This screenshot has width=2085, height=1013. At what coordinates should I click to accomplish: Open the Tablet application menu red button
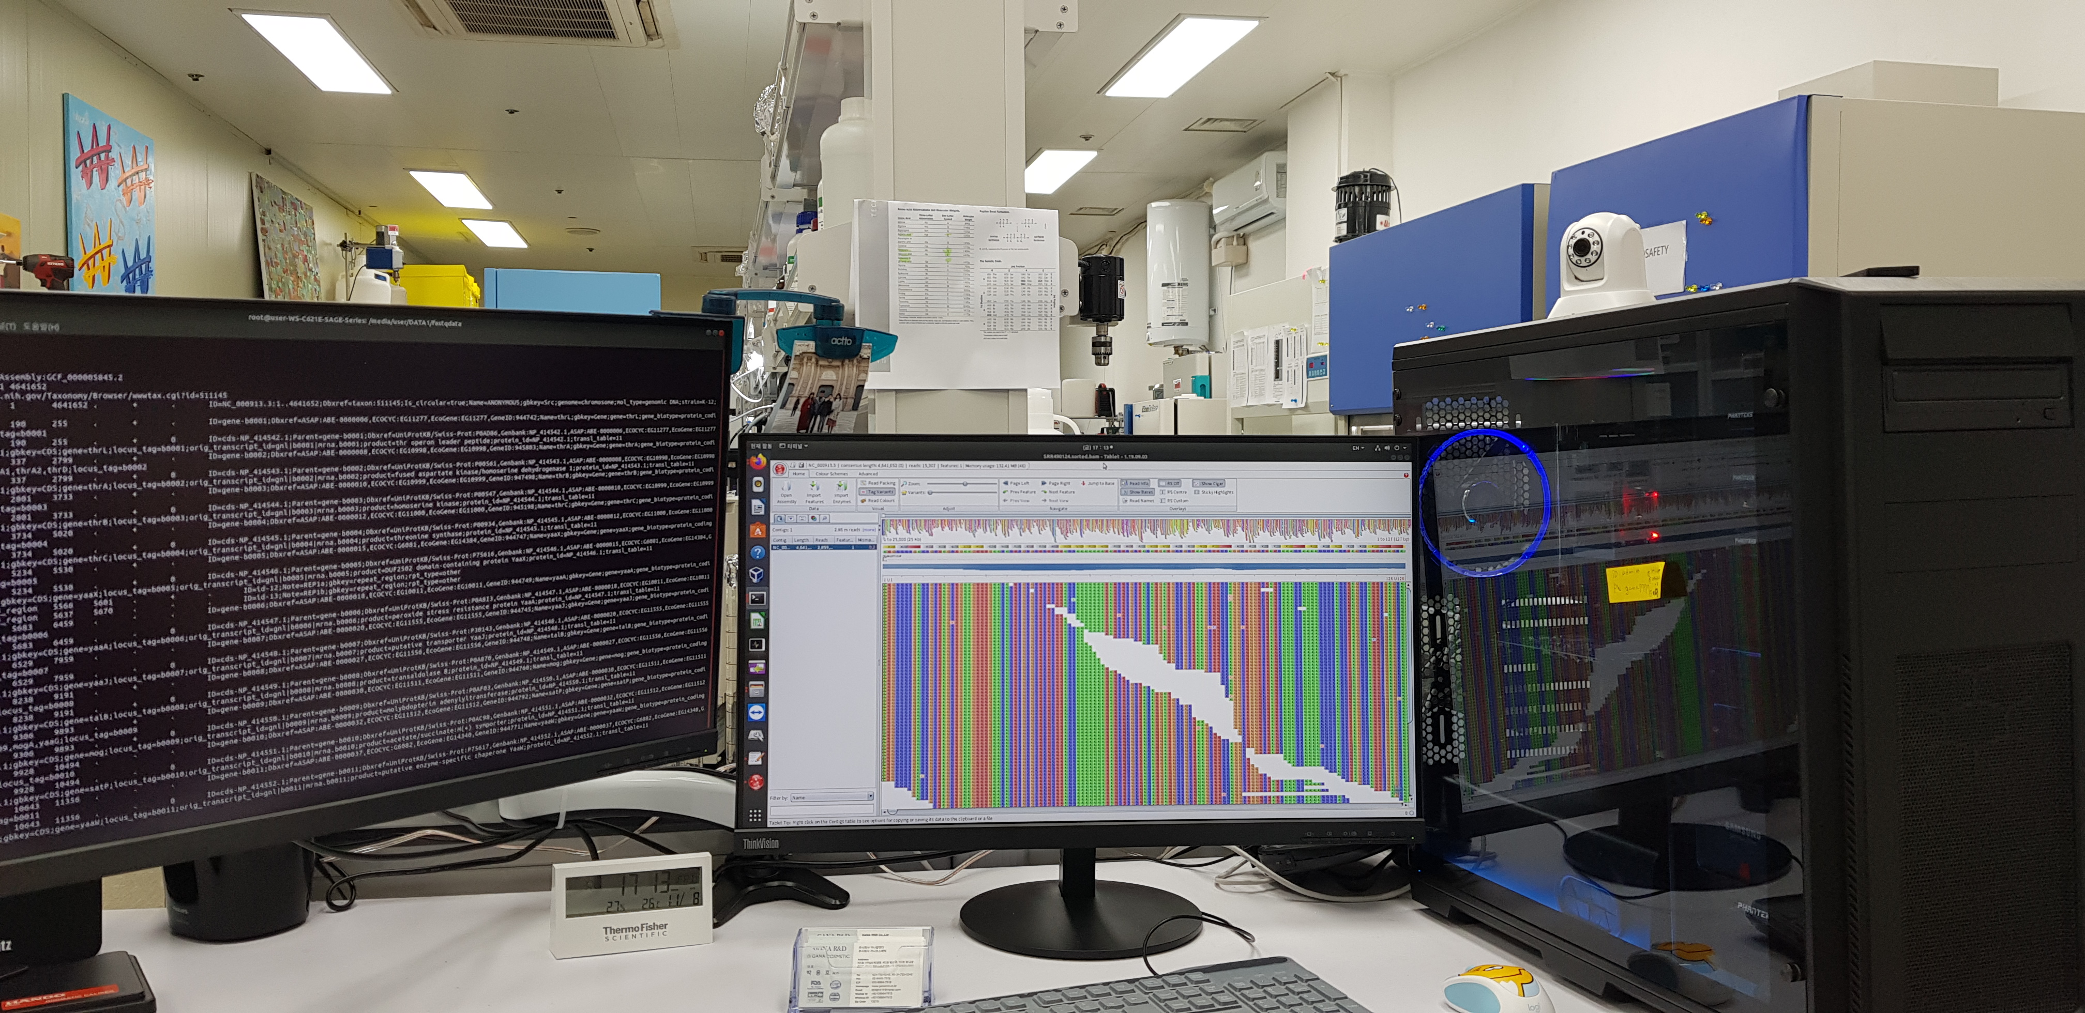click(x=779, y=469)
